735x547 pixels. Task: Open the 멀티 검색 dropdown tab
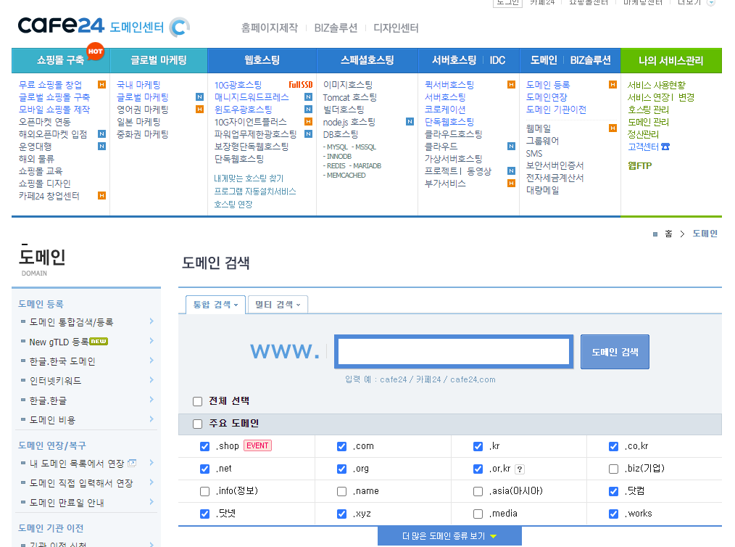(278, 305)
